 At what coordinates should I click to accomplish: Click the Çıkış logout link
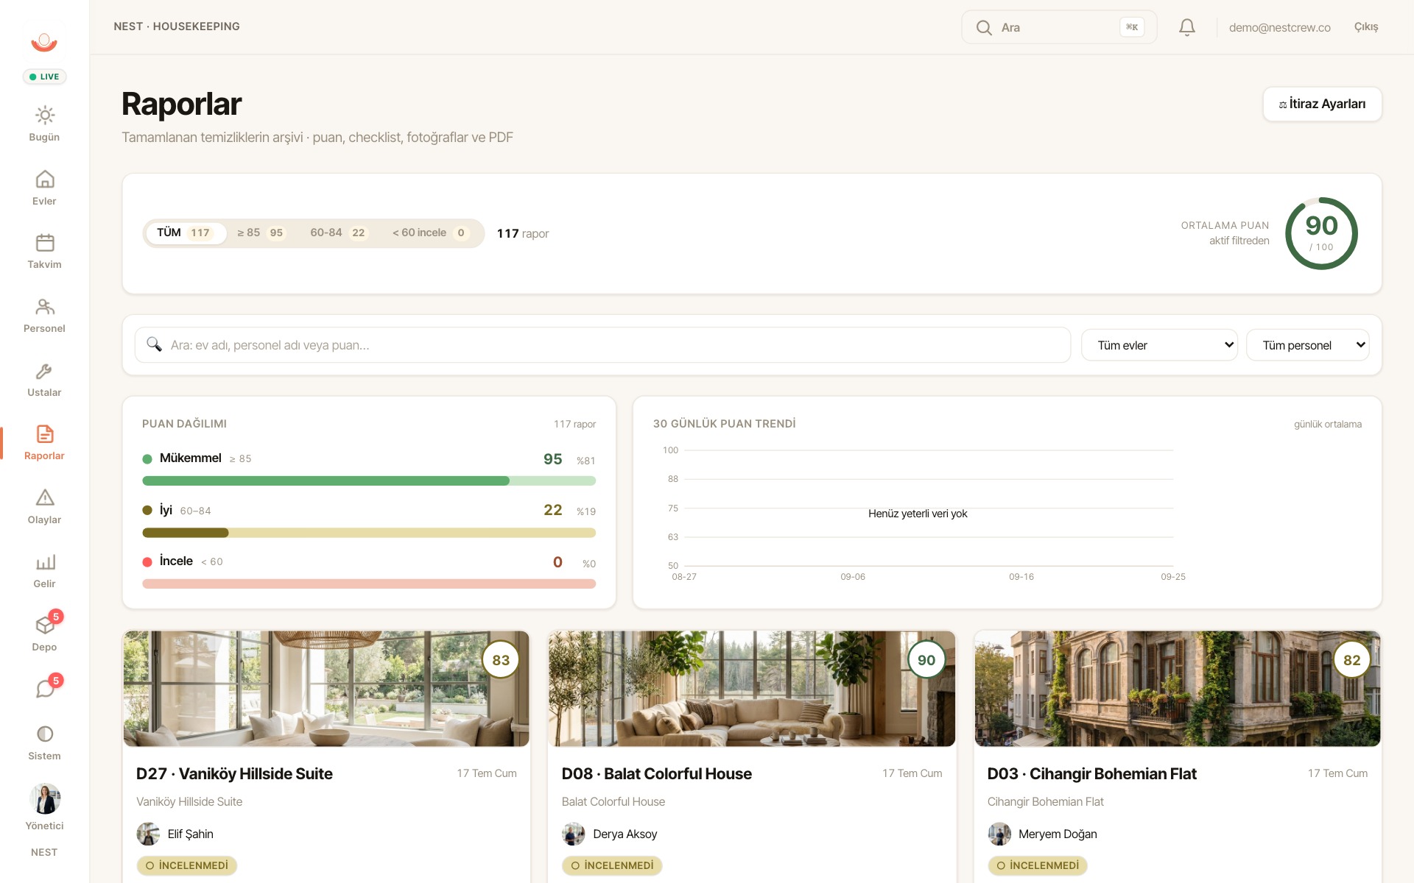point(1366,26)
